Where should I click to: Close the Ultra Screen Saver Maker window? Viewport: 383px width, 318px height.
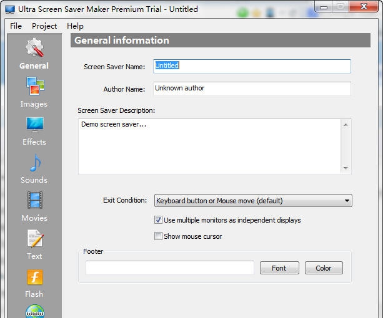[364, 7]
